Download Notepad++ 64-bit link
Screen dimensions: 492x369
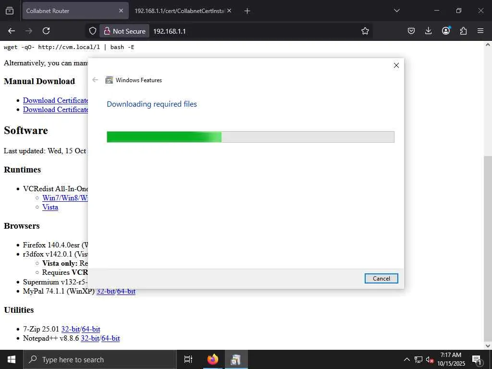click(x=111, y=338)
